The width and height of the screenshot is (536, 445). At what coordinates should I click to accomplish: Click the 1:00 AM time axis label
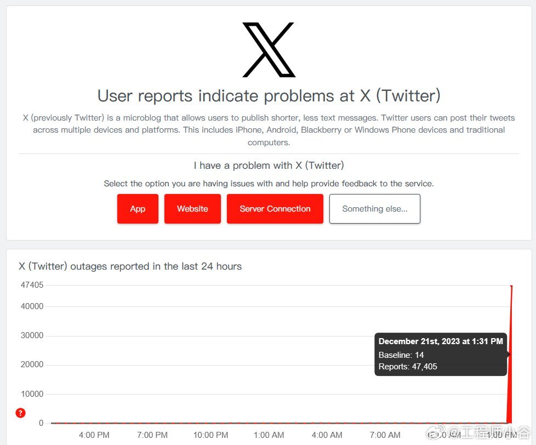tap(269, 435)
